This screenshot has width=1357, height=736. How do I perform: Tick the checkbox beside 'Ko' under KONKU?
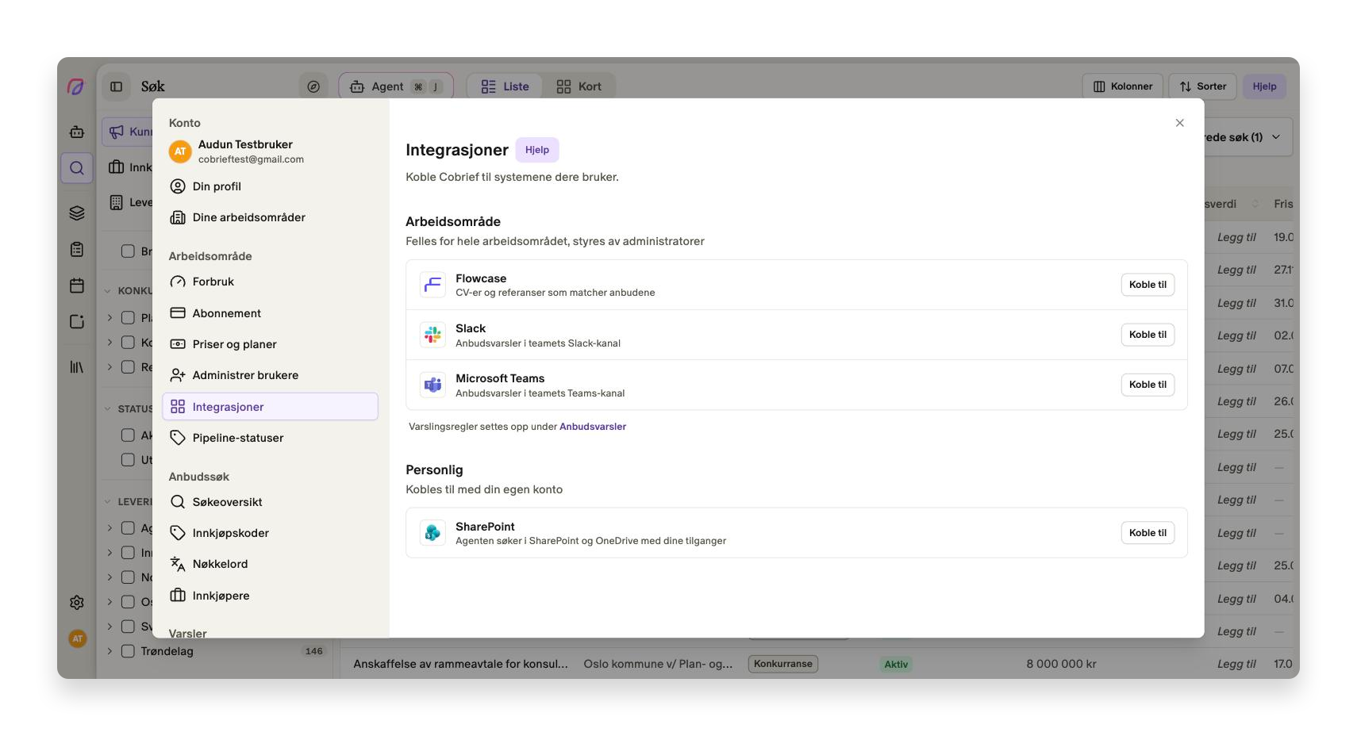tap(128, 343)
